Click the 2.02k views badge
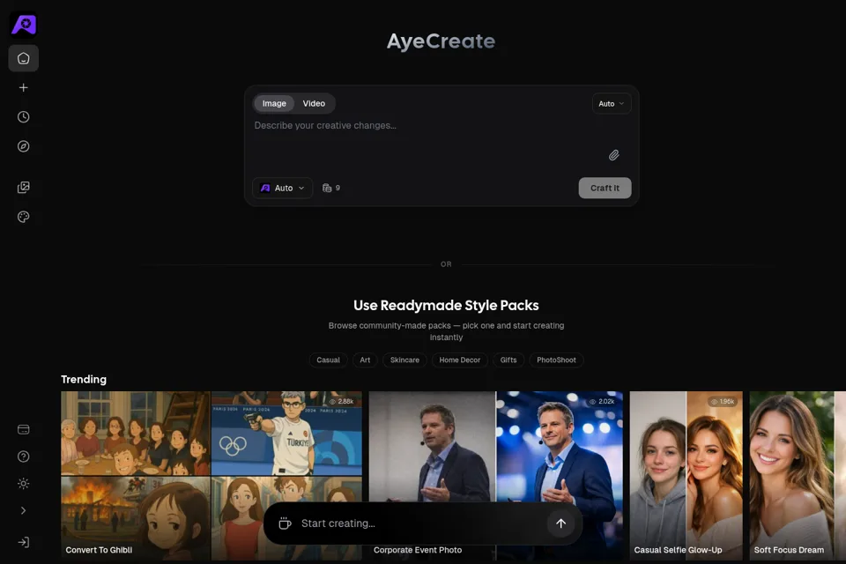The width and height of the screenshot is (846, 564). coord(602,402)
